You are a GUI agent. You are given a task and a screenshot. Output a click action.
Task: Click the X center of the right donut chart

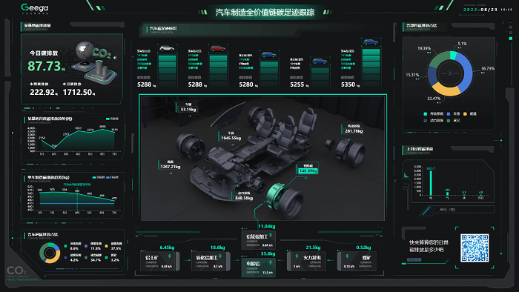click(450, 74)
